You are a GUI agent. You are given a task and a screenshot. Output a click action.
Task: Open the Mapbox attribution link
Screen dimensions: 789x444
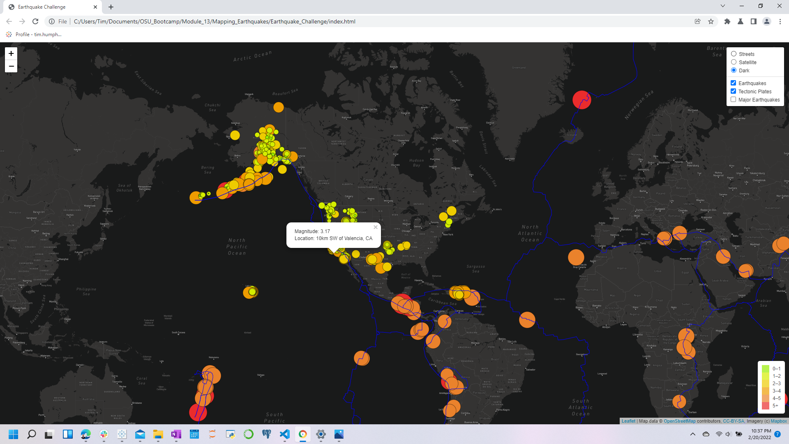779,421
